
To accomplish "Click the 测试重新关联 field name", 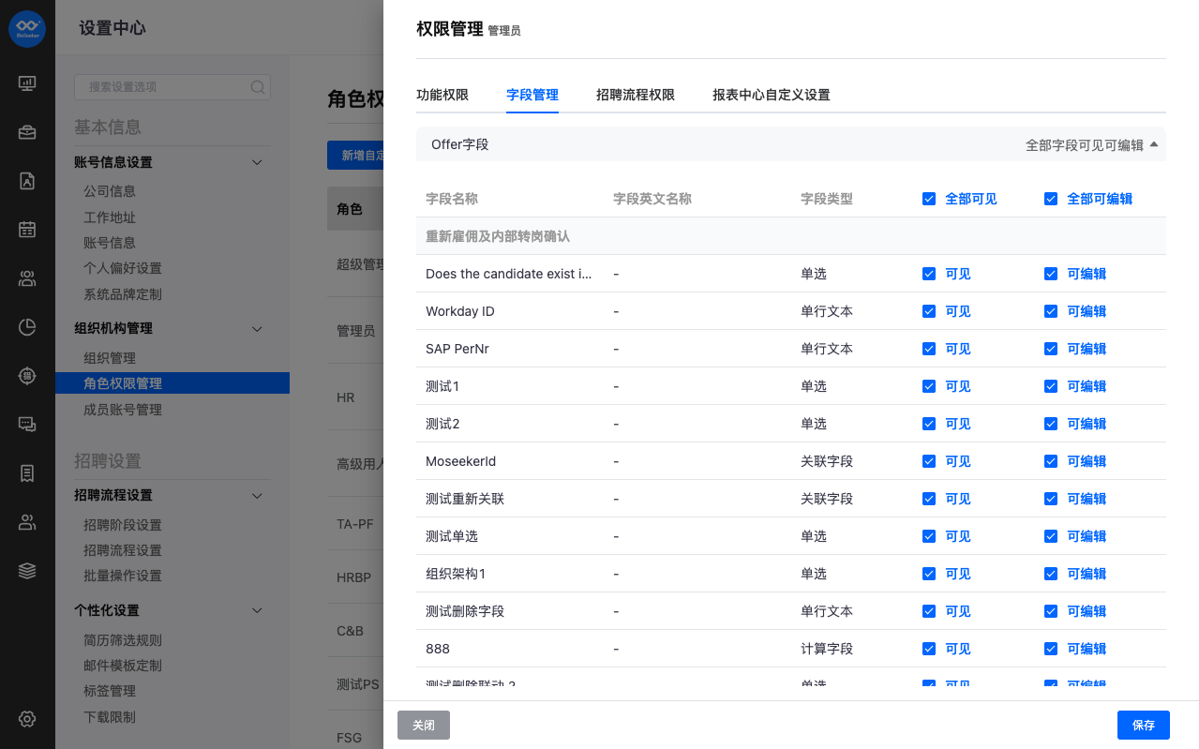I will pos(465,499).
